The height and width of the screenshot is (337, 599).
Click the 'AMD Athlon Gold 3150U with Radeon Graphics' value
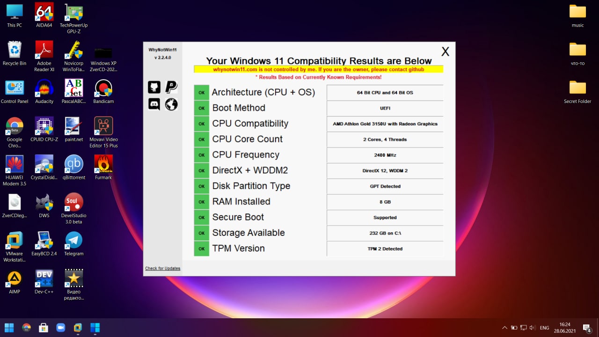coord(385,124)
